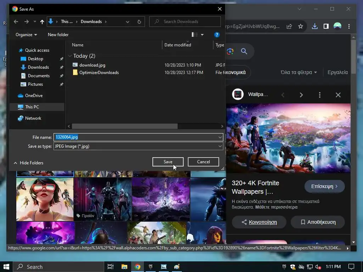The image size is (363, 272).
Task: Open Task View on taskbar
Action: pos(111,267)
